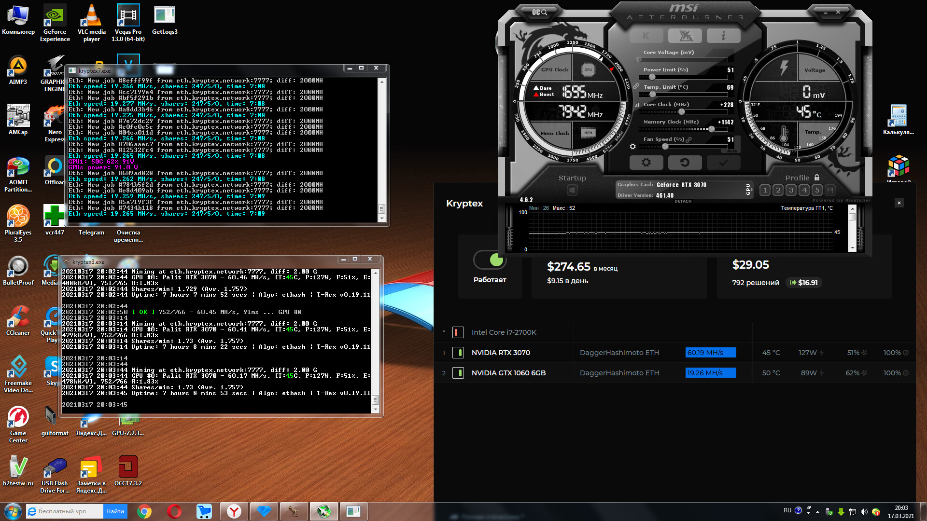Select DaggerHashimoto ETH for the RTX 3070
927x521 pixels.
pyautogui.click(x=619, y=353)
